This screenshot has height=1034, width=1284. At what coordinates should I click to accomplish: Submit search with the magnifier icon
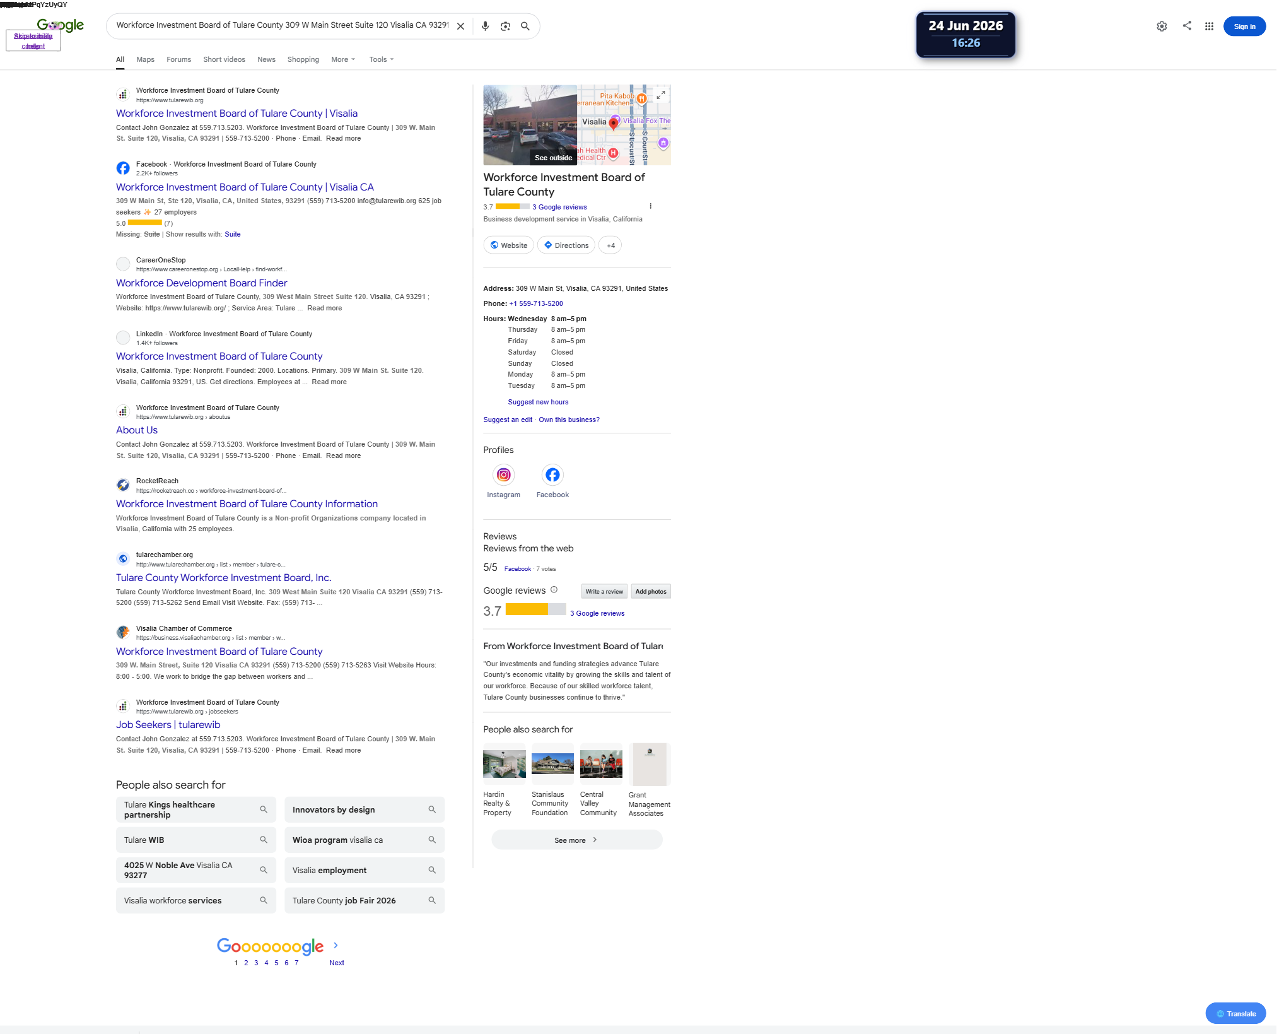click(x=525, y=26)
